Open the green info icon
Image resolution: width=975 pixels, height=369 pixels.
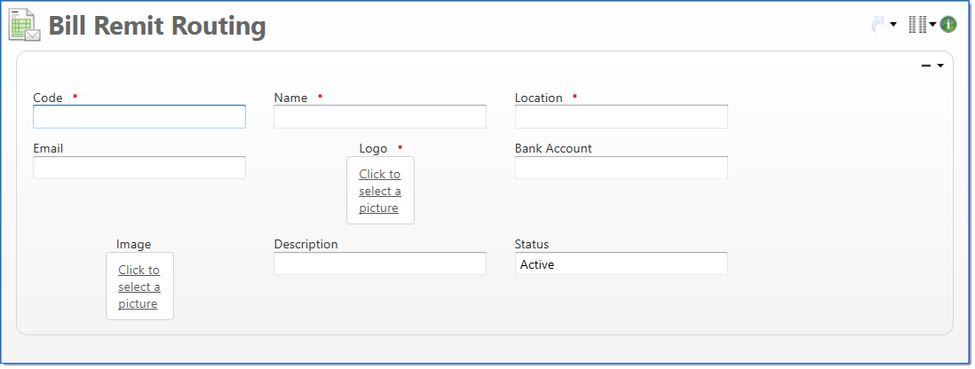click(948, 25)
